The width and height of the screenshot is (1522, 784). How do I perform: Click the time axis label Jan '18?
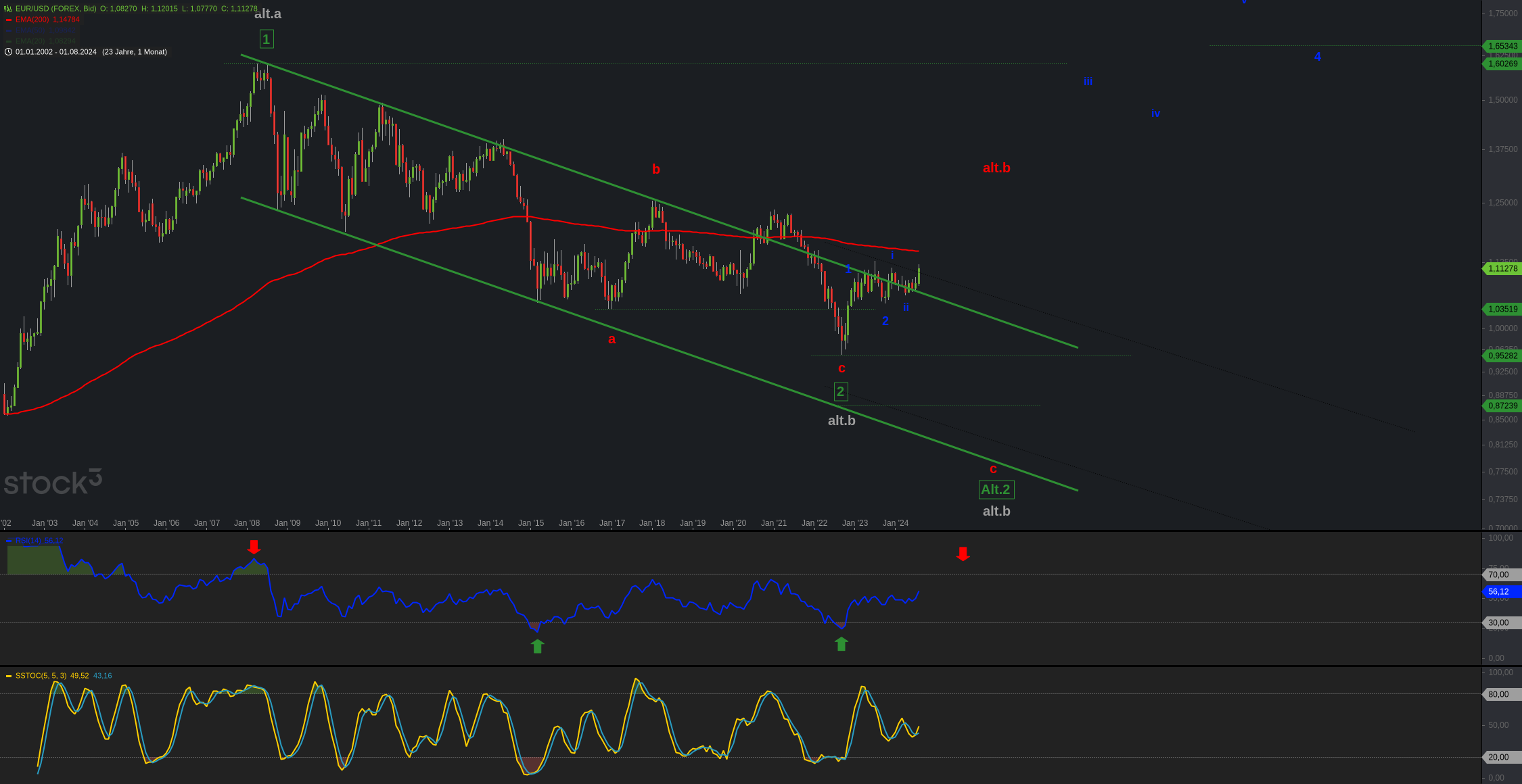point(652,523)
